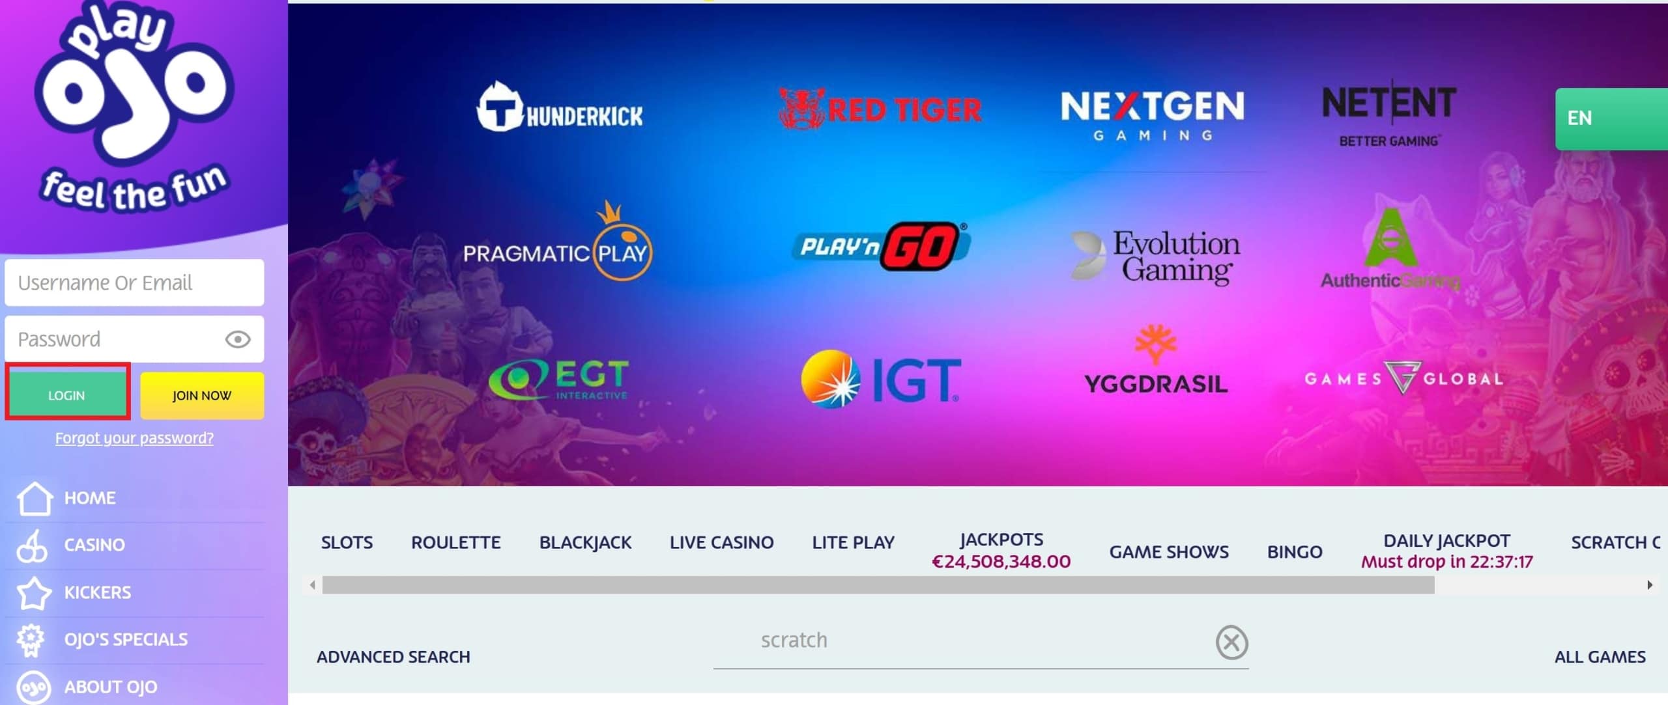The height and width of the screenshot is (705, 1668).
Task: Click the Kickers section icon
Action: 31,591
